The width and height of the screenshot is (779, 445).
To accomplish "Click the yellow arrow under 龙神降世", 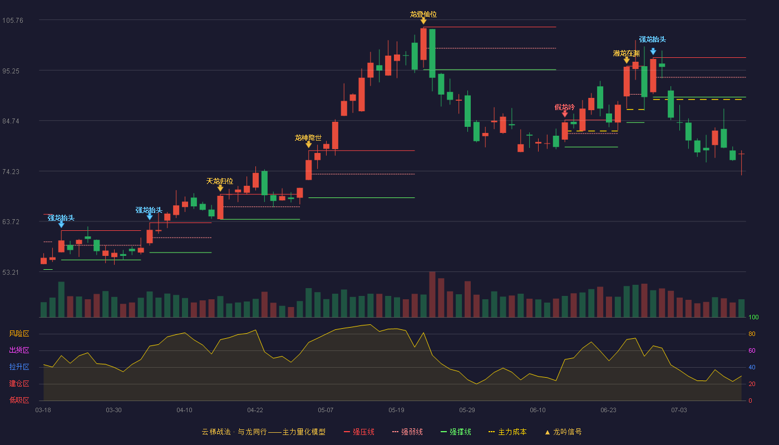I will (x=309, y=145).
